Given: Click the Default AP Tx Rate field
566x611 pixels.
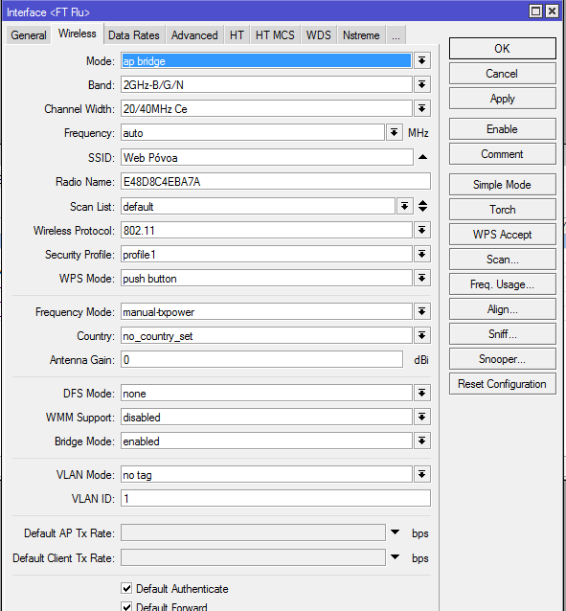Looking at the screenshot, I should pos(253,532).
